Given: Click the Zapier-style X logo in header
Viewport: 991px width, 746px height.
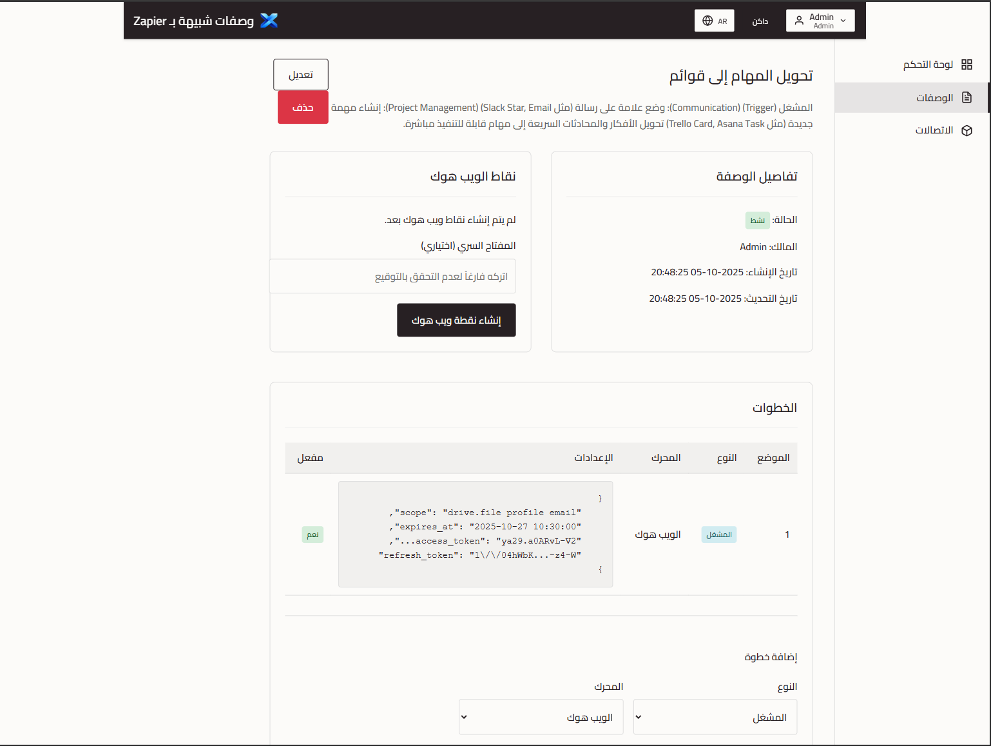Looking at the screenshot, I should click(269, 20).
